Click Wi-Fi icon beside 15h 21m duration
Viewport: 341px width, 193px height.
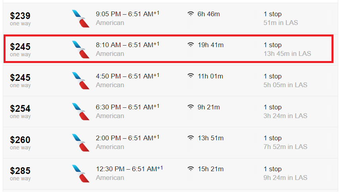click(190, 169)
